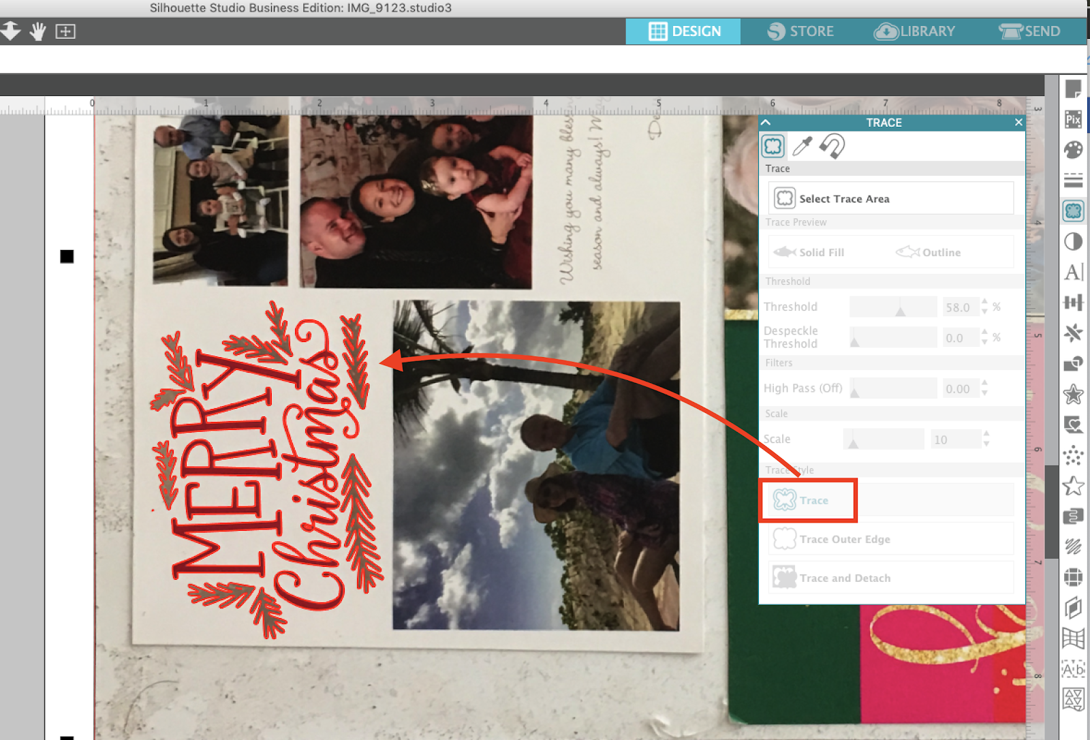Decrease Scale value with down arrow
Screen dimensions: 1090x740
pyautogui.click(x=986, y=444)
